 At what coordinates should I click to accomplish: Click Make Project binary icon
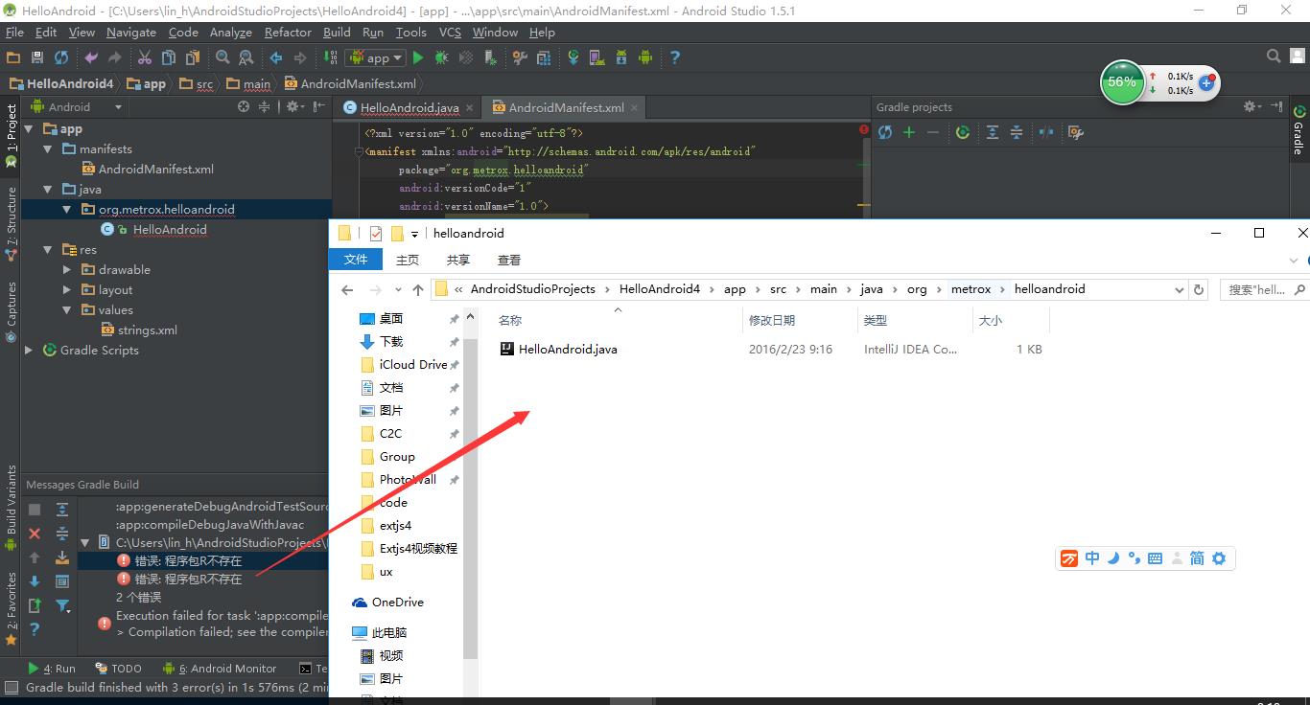point(330,57)
